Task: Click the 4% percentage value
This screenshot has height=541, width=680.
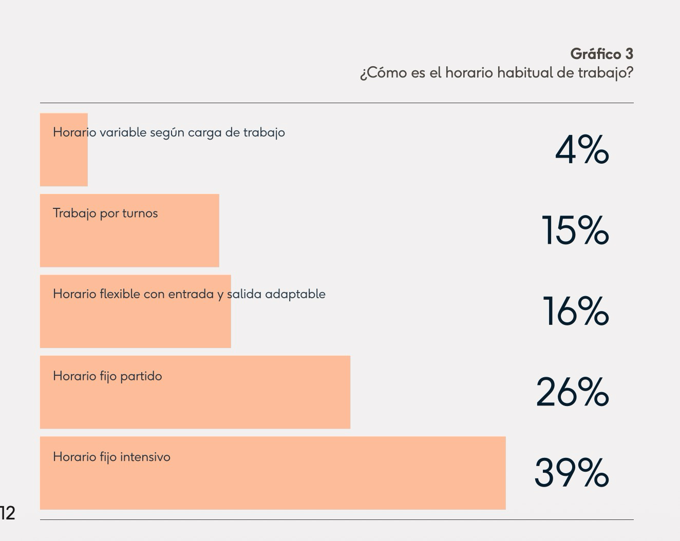Action: point(582,150)
